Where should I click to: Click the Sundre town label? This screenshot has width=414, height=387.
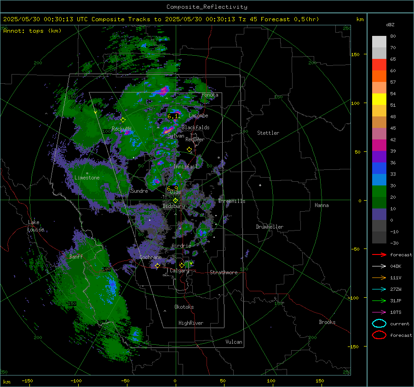click(139, 191)
